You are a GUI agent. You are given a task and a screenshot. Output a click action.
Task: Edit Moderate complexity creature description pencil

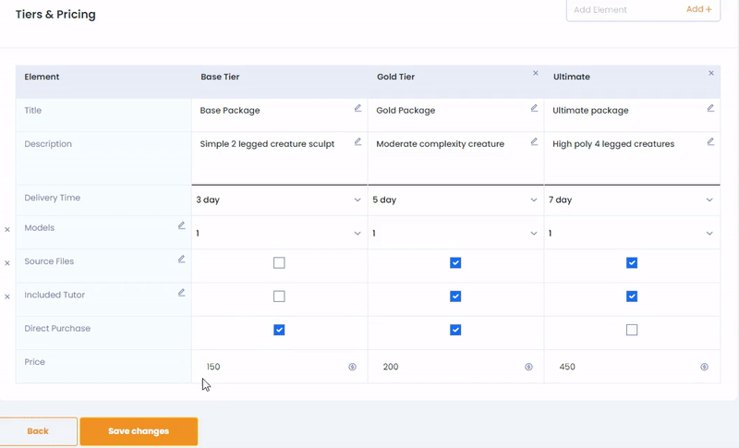click(534, 142)
